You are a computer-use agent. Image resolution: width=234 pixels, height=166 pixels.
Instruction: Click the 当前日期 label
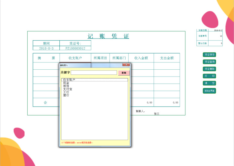point(202,30)
